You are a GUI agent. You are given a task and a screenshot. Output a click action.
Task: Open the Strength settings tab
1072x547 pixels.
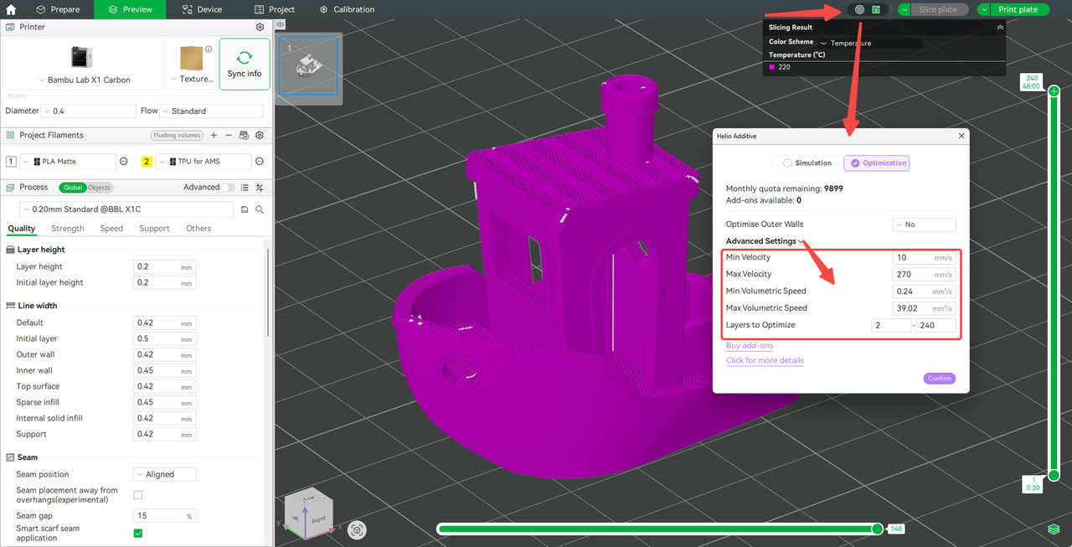pos(68,228)
